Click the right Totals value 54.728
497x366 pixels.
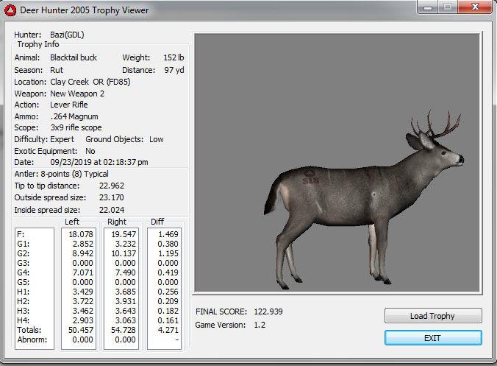point(124,330)
